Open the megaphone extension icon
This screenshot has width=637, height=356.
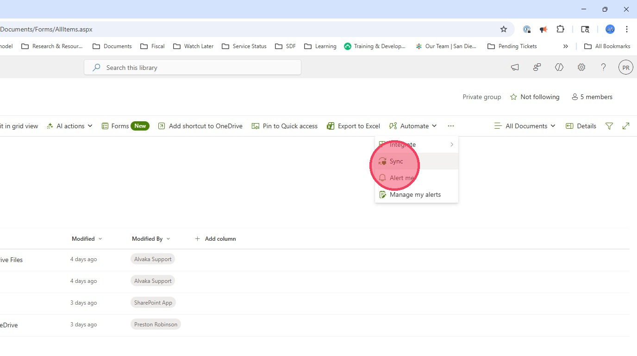(x=543, y=29)
